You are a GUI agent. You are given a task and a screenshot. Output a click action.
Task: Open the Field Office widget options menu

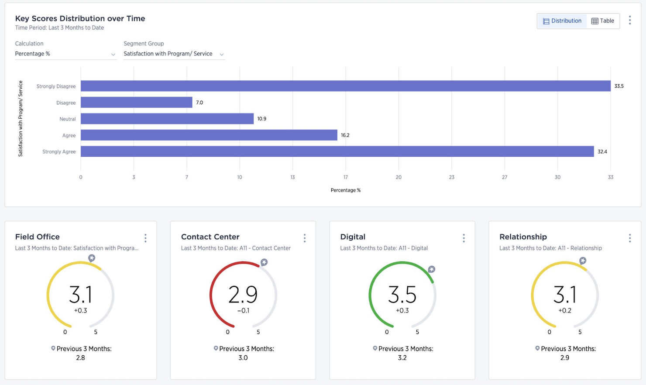[x=145, y=238]
